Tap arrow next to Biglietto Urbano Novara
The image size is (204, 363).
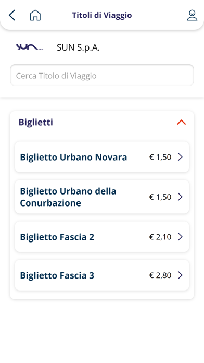point(180,157)
